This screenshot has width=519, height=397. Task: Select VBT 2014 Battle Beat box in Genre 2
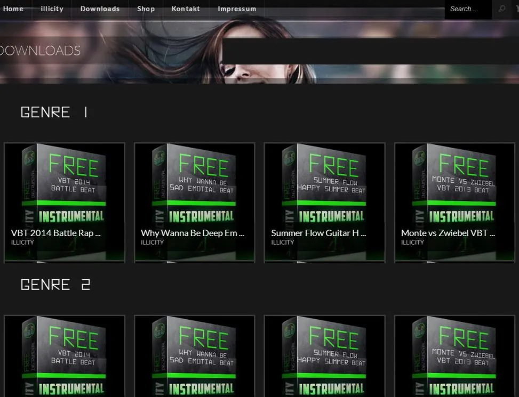pos(65,356)
